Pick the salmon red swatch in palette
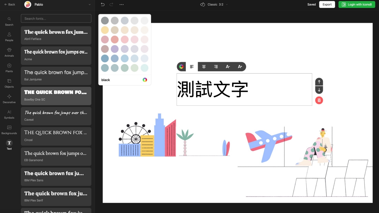 [x=115, y=39]
